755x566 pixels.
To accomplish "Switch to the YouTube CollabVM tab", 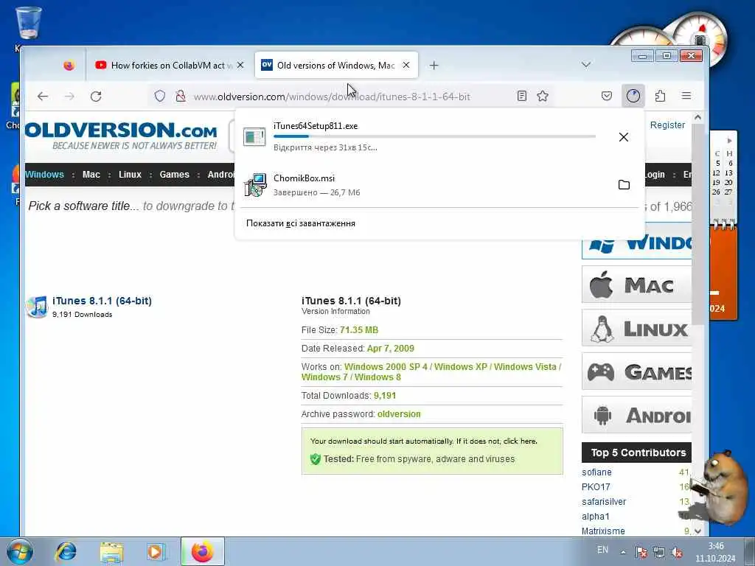I will (169, 65).
